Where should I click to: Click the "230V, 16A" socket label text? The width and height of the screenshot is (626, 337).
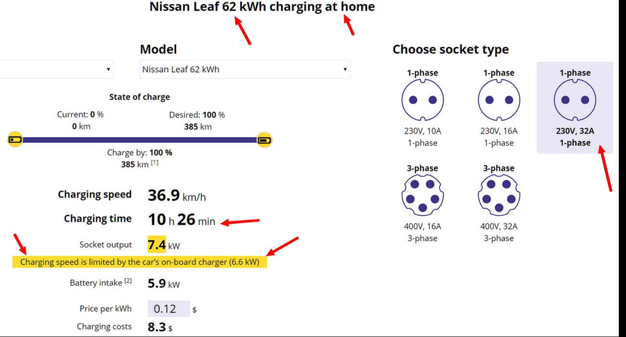pos(499,130)
